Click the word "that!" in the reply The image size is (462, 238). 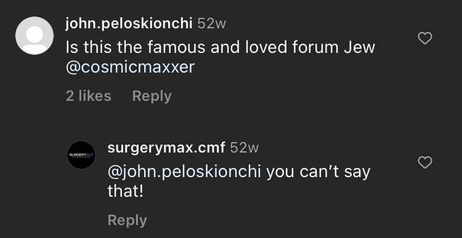[125, 191]
